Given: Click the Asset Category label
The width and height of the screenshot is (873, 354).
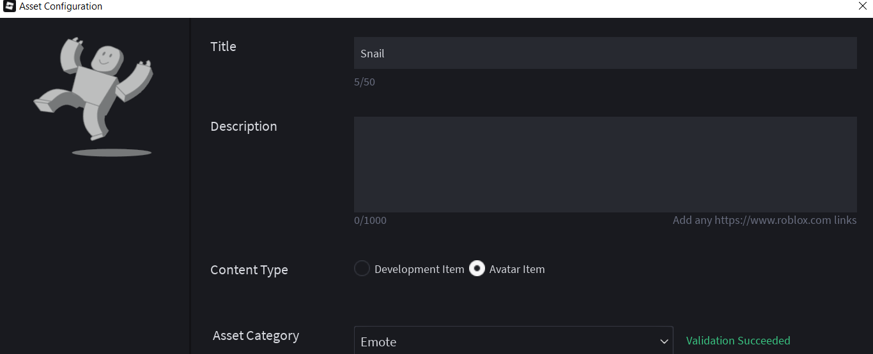Looking at the screenshot, I should tap(256, 336).
